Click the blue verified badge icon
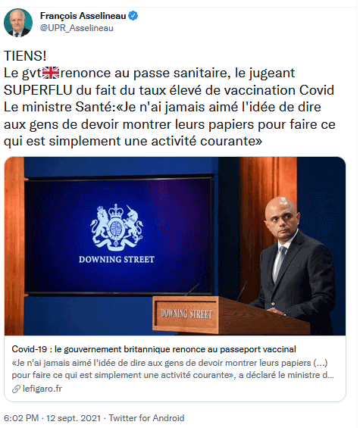360x428 pixels. pos(133,16)
